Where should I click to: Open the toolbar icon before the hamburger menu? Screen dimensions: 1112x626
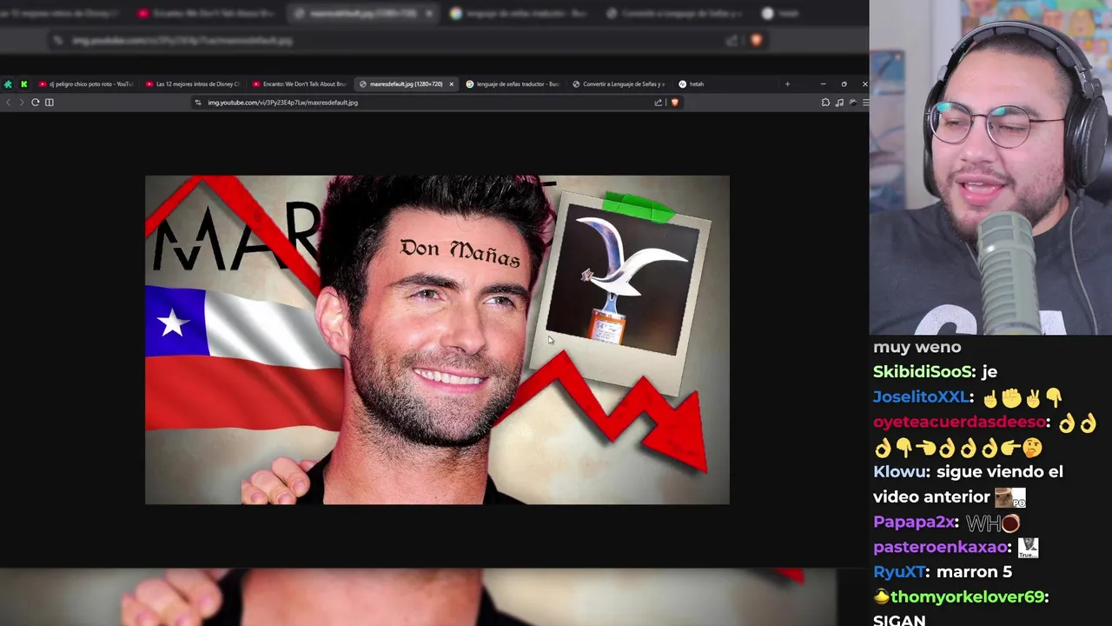[853, 103]
